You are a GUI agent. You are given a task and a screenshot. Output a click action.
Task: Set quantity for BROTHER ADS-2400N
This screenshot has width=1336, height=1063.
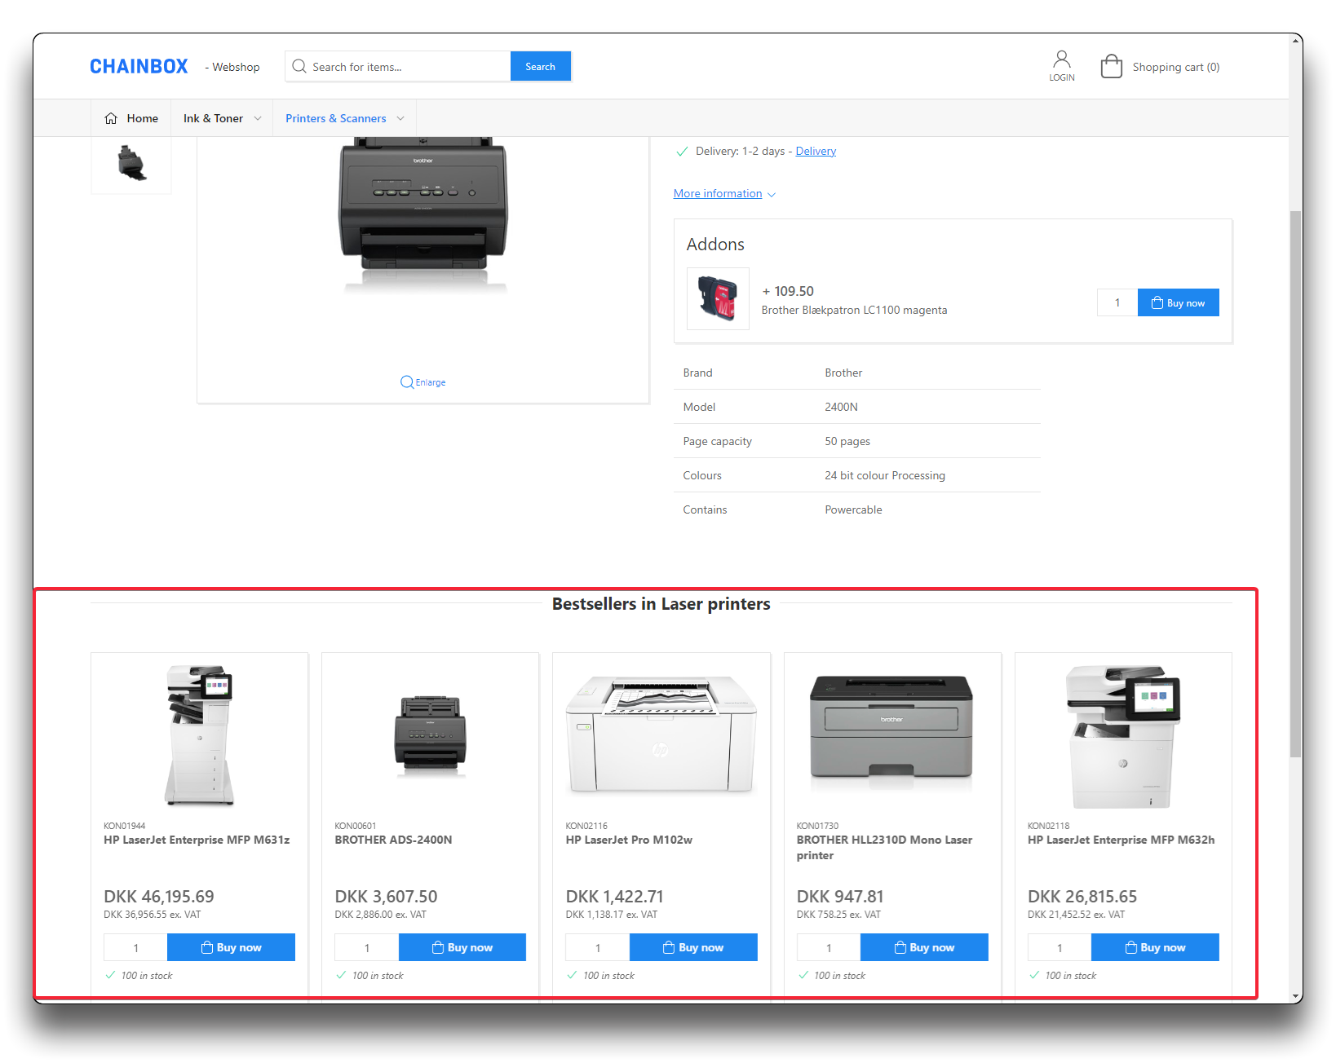(366, 947)
